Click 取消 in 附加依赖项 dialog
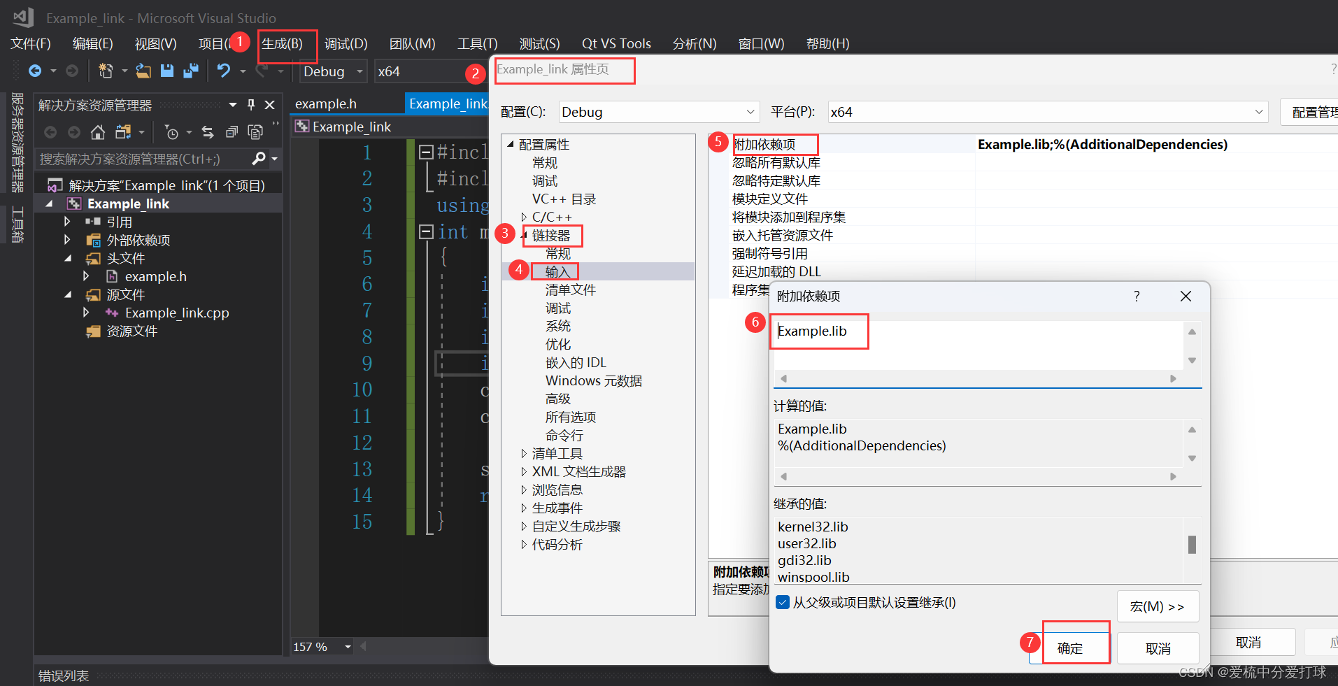Screen dimensions: 1338x686 pyautogui.click(x=1158, y=648)
